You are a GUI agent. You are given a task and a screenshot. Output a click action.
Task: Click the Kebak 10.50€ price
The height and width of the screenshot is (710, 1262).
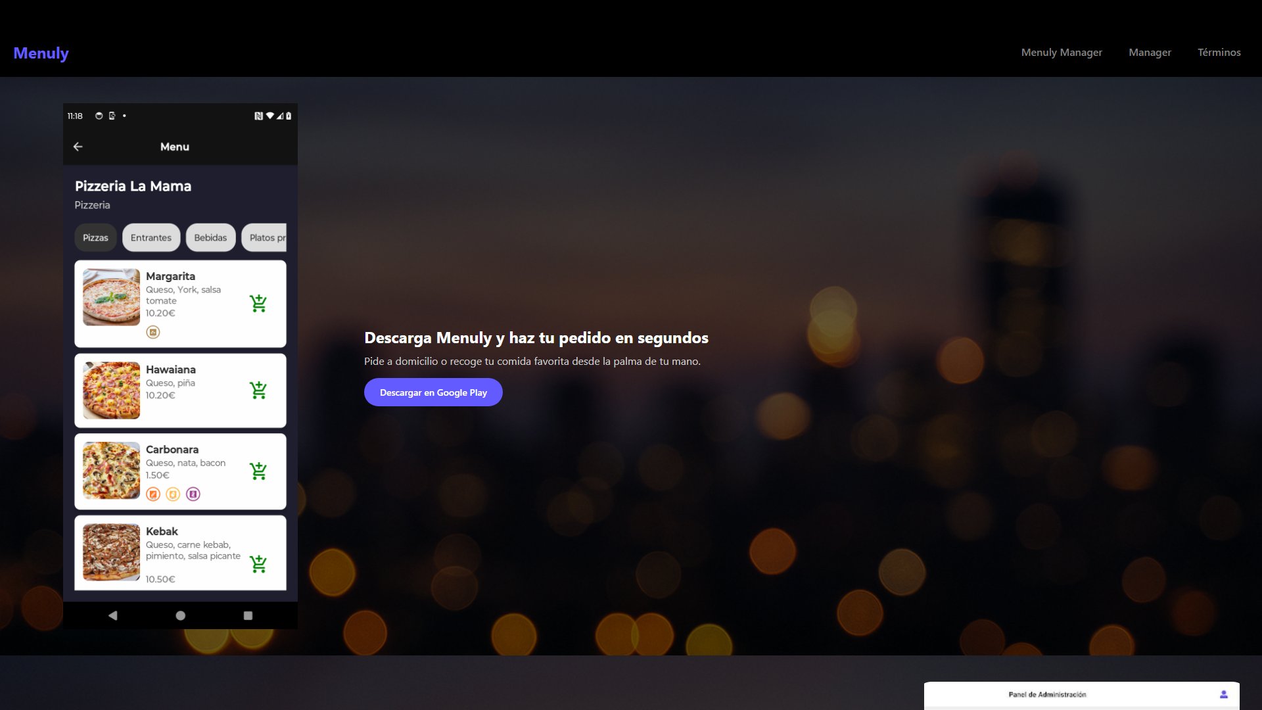coord(160,579)
